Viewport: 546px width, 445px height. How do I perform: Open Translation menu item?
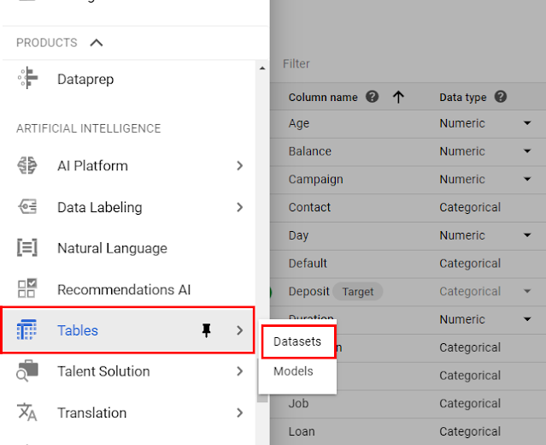coord(129,412)
